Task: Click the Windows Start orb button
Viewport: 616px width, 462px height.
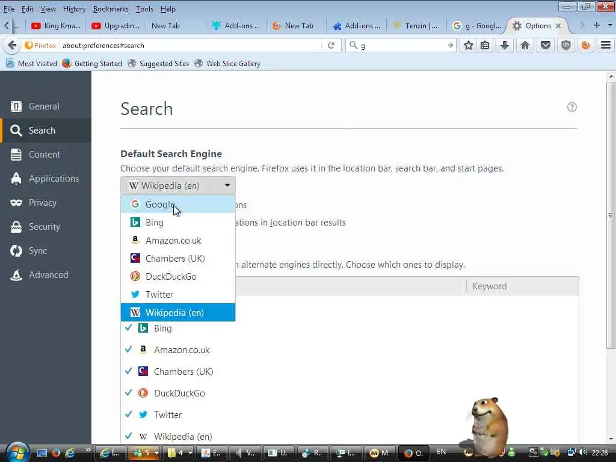Action: tap(17, 452)
